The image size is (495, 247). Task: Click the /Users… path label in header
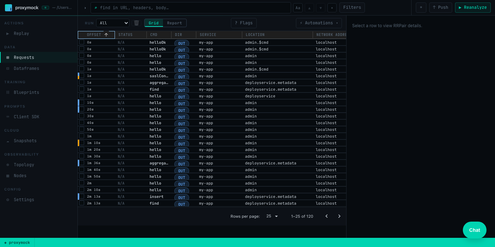click(62, 7)
